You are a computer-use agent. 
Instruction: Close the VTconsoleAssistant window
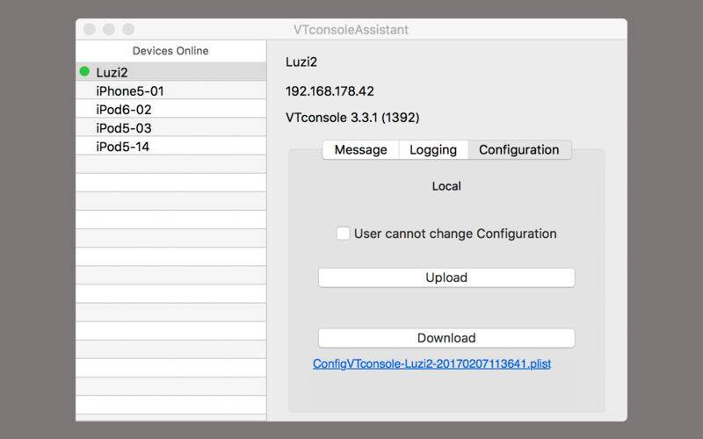(90, 30)
